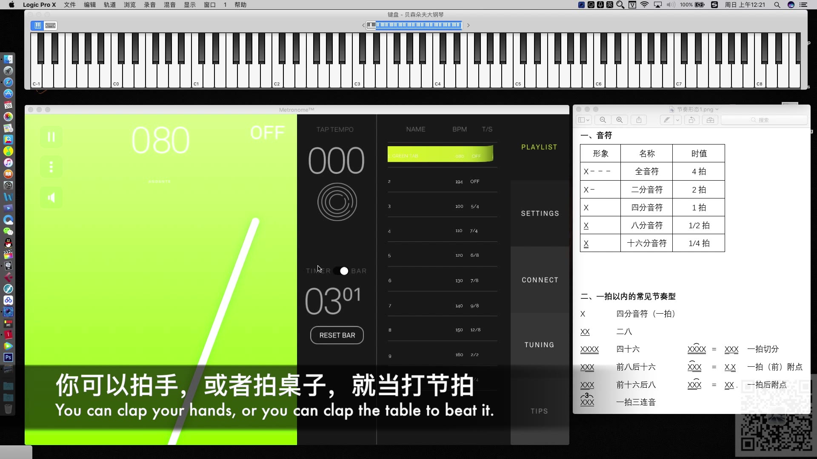817x459 pixels.
Task: Zoom in on the Preview image
Action: [620, 120]
